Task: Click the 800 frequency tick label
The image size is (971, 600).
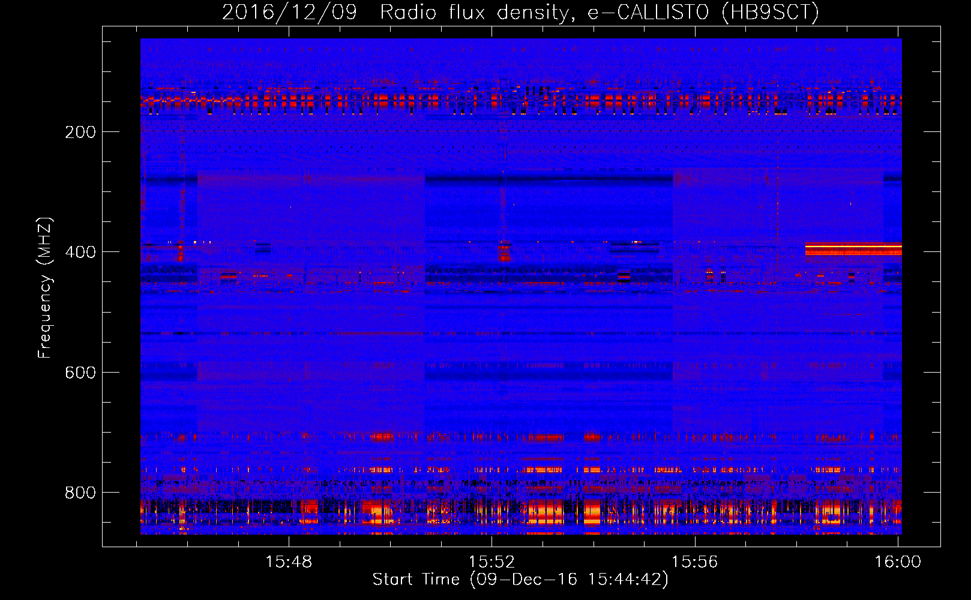Action: 80,493
